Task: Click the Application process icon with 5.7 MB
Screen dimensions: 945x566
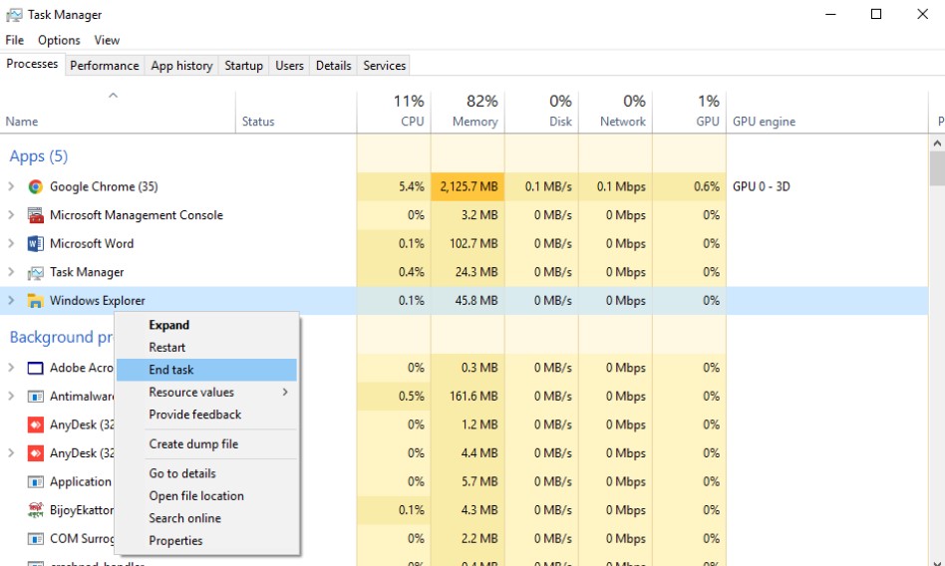Action: coord(36,481)
